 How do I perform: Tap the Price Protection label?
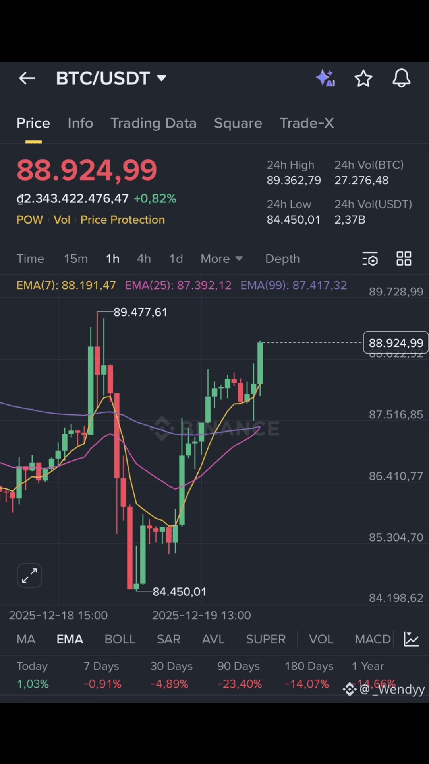pyautogui.click(x=122, y=220)
